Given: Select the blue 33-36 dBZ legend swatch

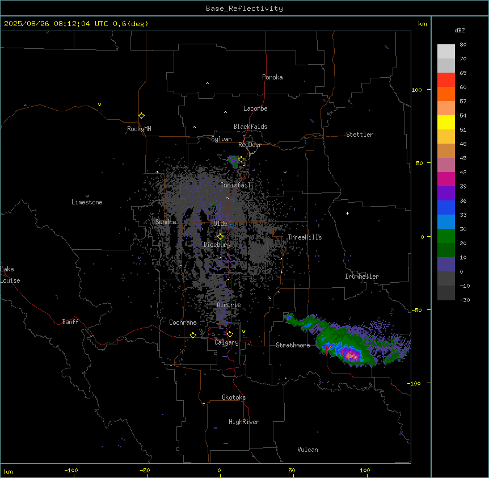Looking at the screenshot, I should click(x=446, y=207).
